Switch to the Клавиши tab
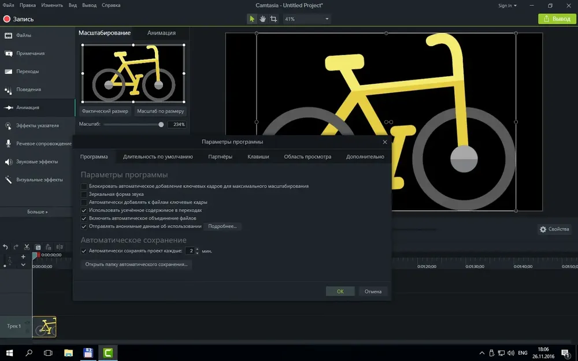 258,157
